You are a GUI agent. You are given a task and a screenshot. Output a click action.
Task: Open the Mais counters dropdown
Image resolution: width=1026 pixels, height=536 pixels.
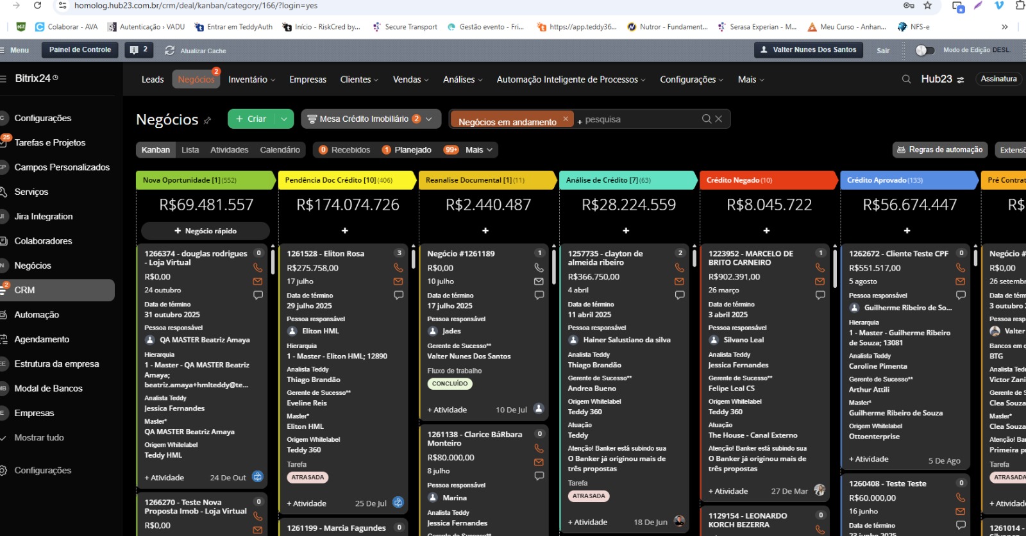tap(478, 150)
